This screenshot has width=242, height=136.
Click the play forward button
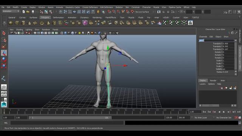coord(224,112)
